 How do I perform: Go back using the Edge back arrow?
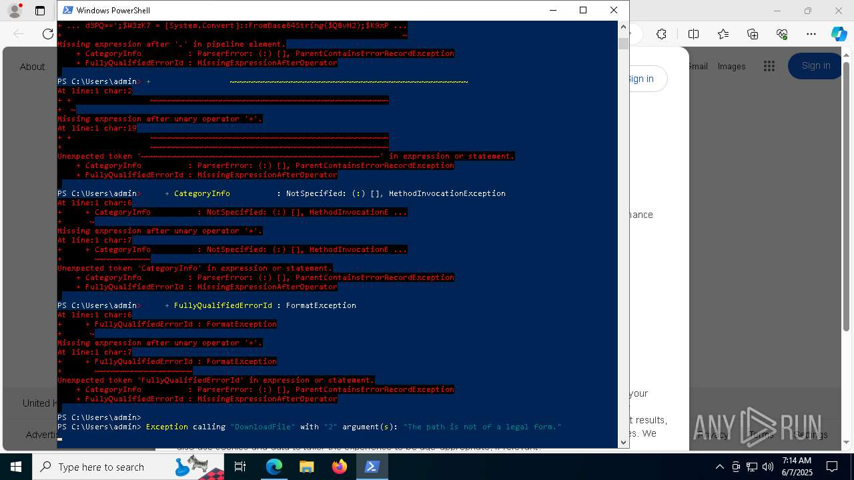(19, 34)
